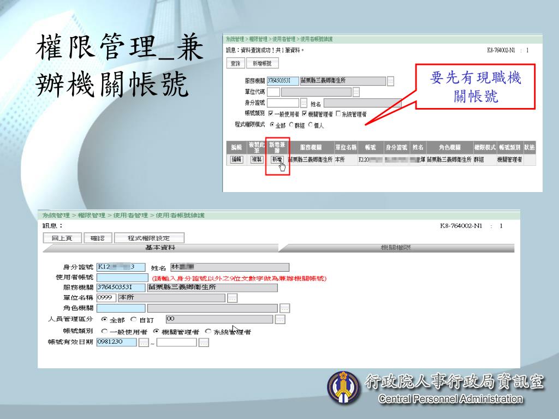The image size is (559, 419).
Task: Open the lookup button beside upper 身分證號 field
Action: coord(304,103)
